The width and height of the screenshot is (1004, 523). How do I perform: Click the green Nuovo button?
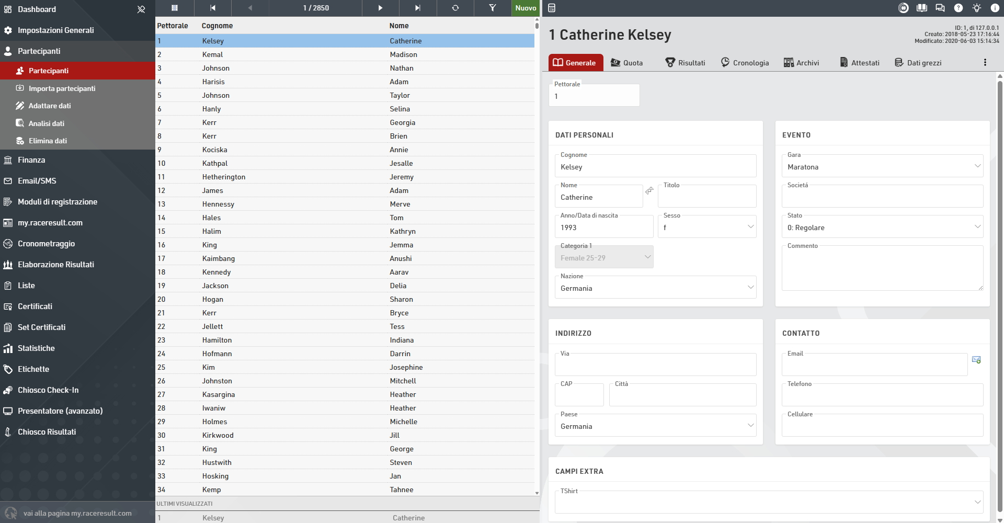(525, 8)
